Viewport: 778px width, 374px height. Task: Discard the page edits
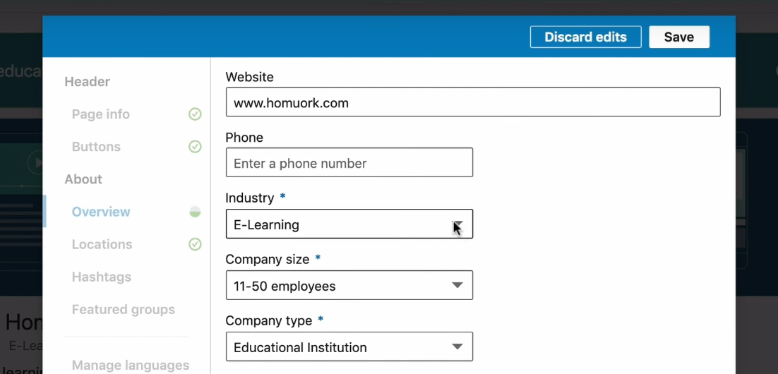tap(585, 37)
